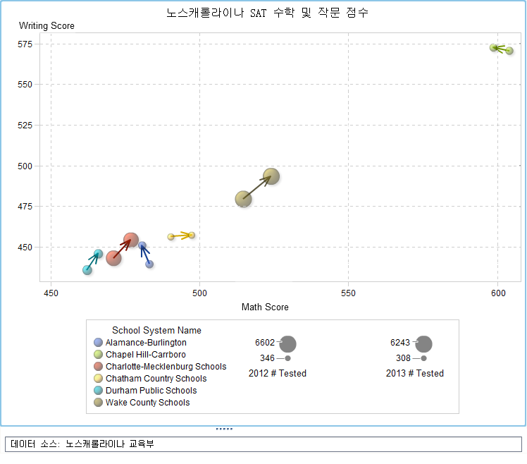Click the School System Name legend heading
The image size is (527, 464).
[x=156, y=330]
